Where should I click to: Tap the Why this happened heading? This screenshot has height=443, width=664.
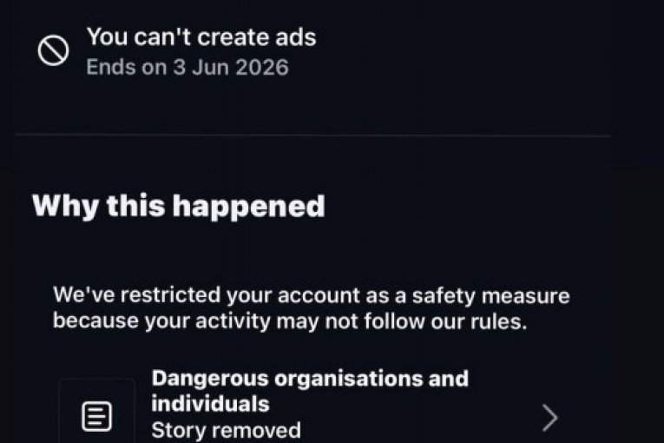pos(178,206)
